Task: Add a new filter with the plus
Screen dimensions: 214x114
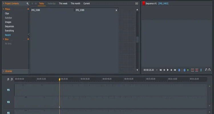Action: pos(28,9)
